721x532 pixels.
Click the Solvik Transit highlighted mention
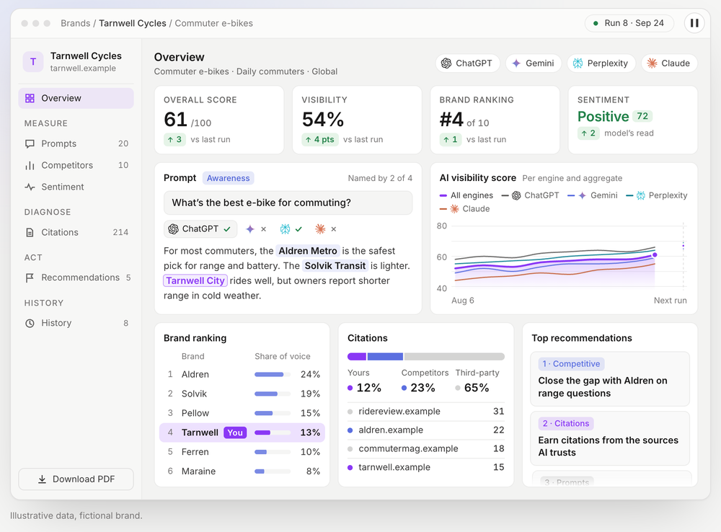click(335, 266)
